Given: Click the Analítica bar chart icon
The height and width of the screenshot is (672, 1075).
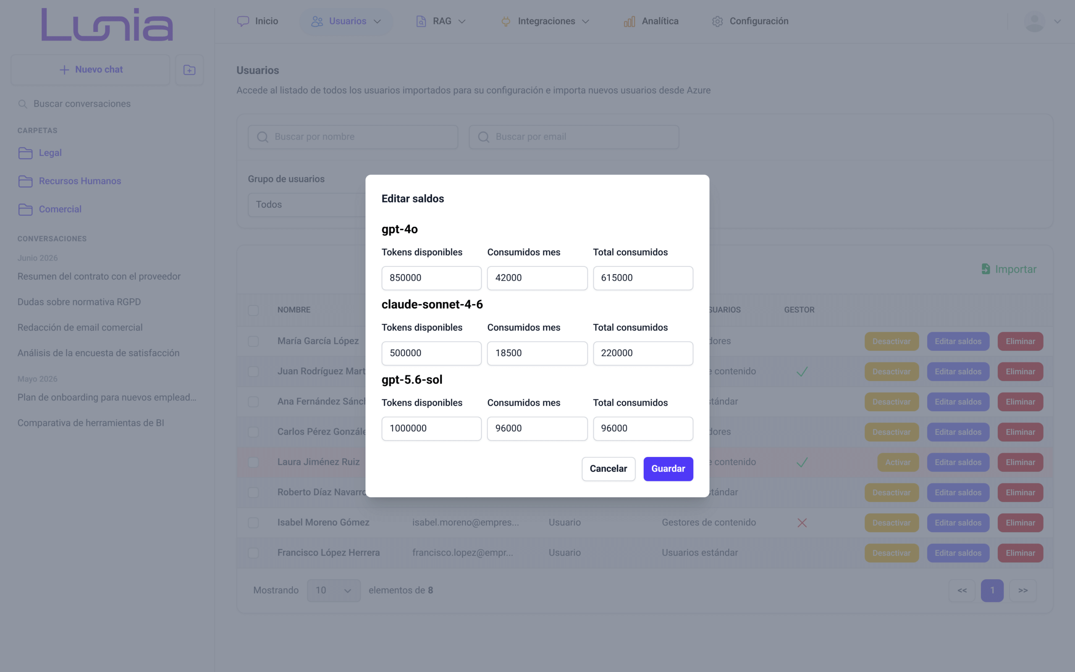Looking at the screenshot, I should coord(629,21).
